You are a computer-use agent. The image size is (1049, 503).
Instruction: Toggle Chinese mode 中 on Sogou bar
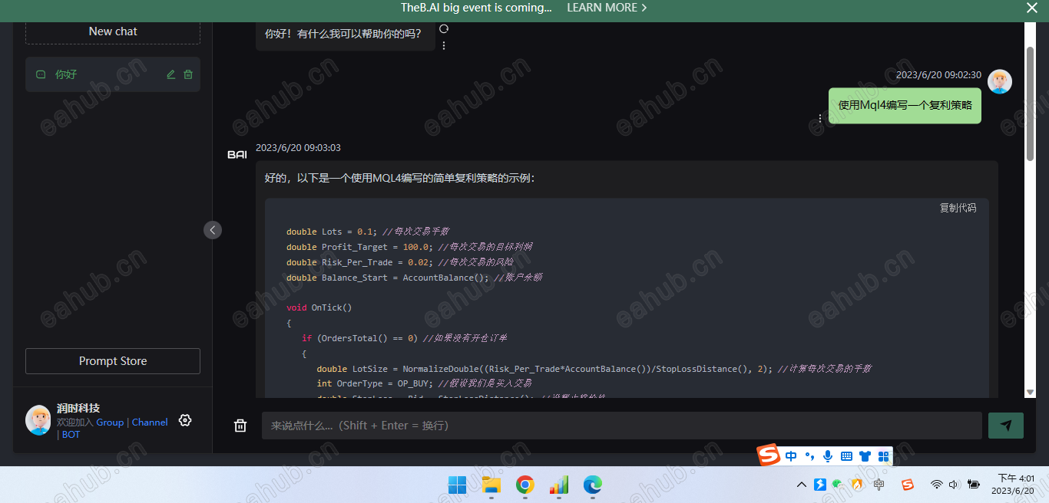click(791, 456)
